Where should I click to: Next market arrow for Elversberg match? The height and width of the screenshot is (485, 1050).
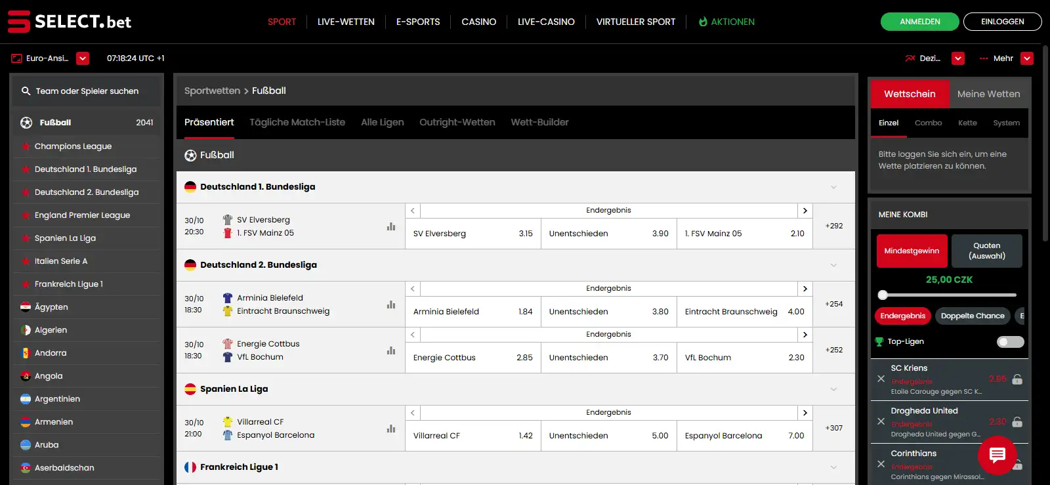pyautogui.click(x=805, y=211)
